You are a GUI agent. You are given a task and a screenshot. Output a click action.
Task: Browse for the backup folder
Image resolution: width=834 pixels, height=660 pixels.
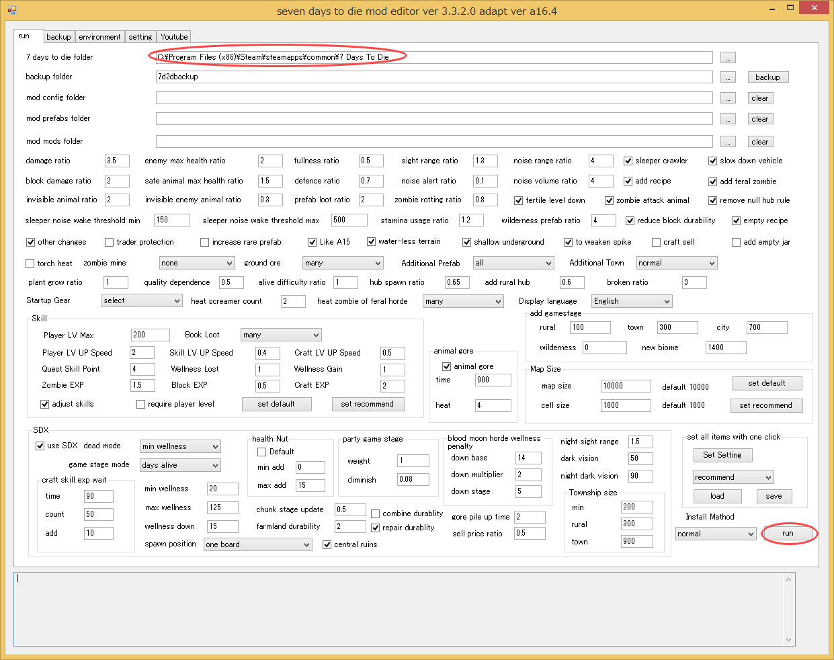[728, 77]
